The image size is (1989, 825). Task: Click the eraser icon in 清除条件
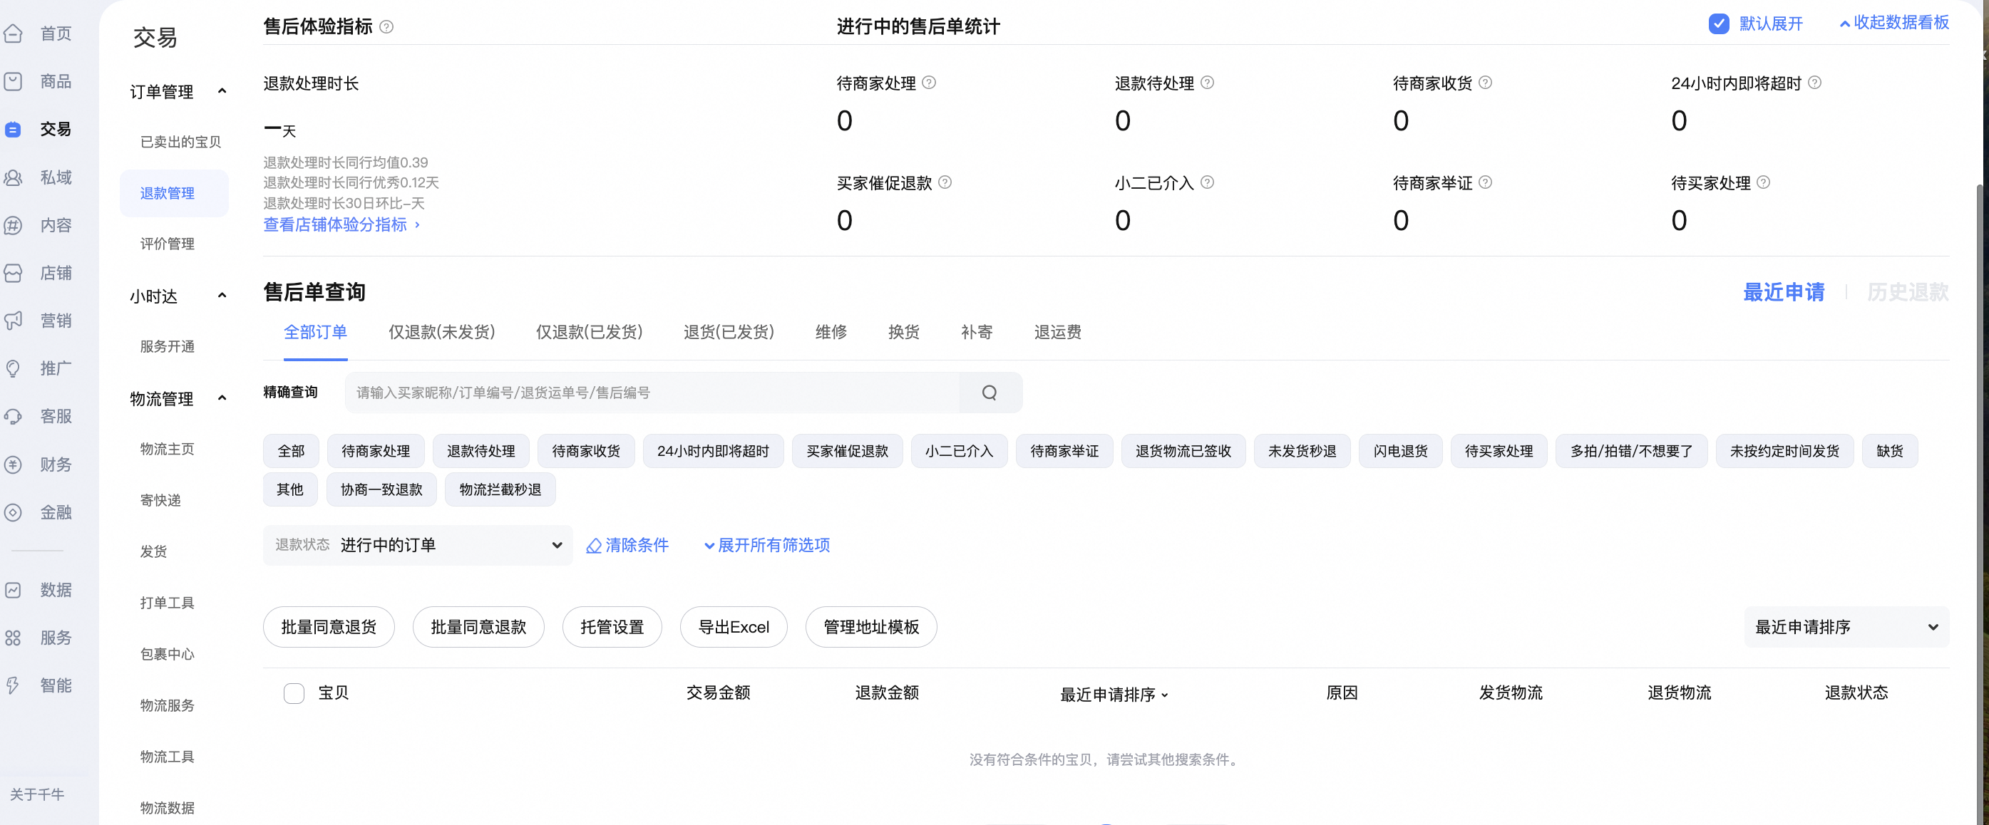click(x=594, y=546)
